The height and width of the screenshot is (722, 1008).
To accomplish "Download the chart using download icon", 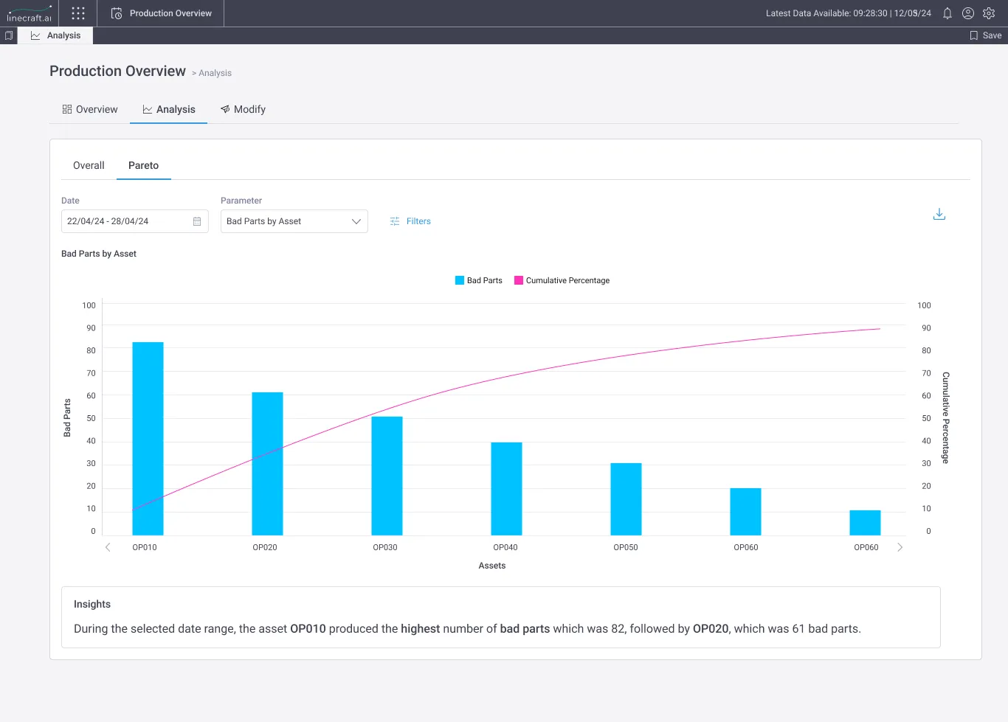I will (939, 214).
